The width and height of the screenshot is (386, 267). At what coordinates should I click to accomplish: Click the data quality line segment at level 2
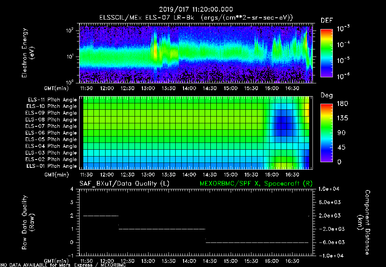point(101,216)
